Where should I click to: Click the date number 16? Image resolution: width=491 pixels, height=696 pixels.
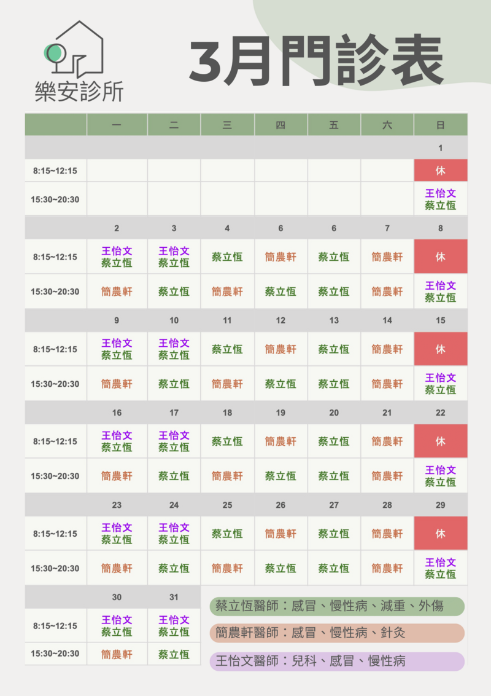[117, 413]
